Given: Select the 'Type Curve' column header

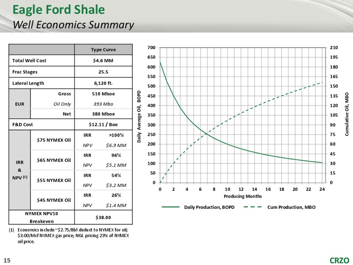Looking at the screenshot, I should [103, 49].
